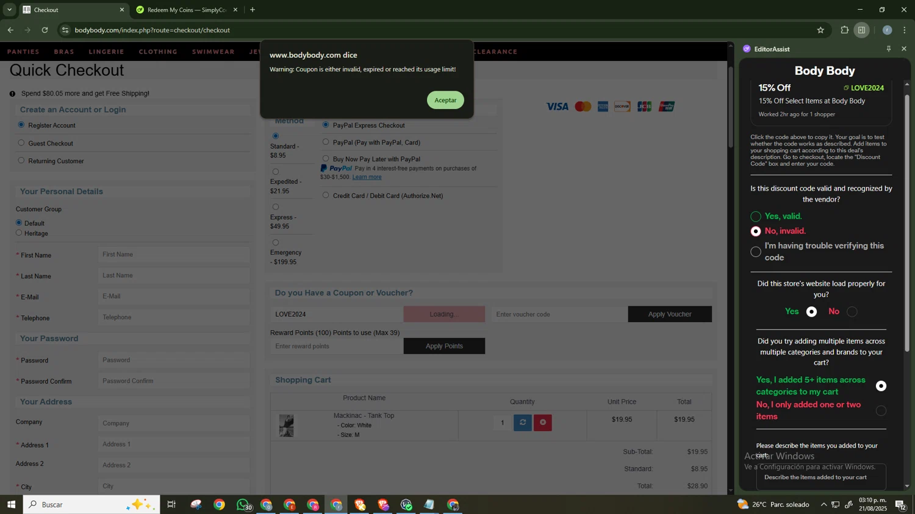Image resolution: width=915 pixels, height=514 pixels.
Task: Close the EditorAssist side panel
Action: click(904, 49)
